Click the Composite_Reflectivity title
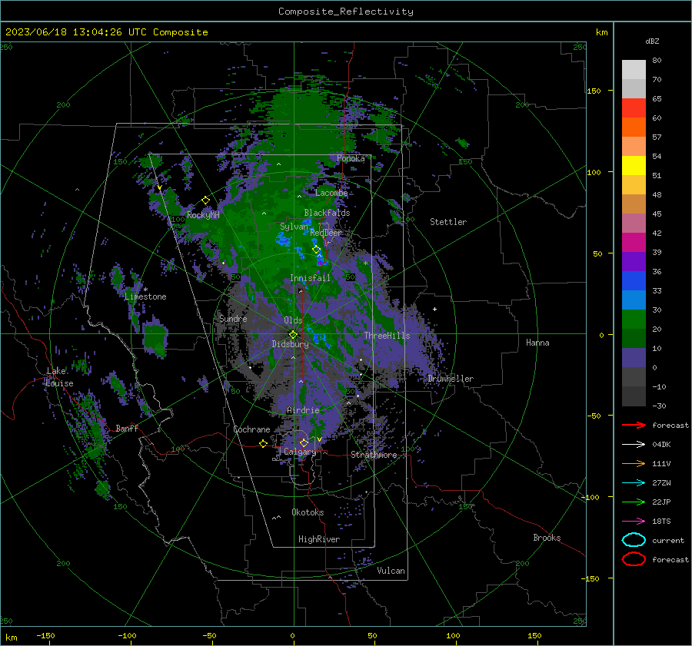Screen dimensions: 692x646 pos(346,12)
